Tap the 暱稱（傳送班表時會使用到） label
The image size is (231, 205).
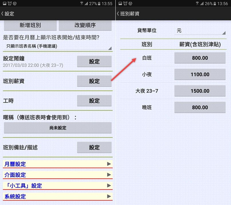point(40,118)
